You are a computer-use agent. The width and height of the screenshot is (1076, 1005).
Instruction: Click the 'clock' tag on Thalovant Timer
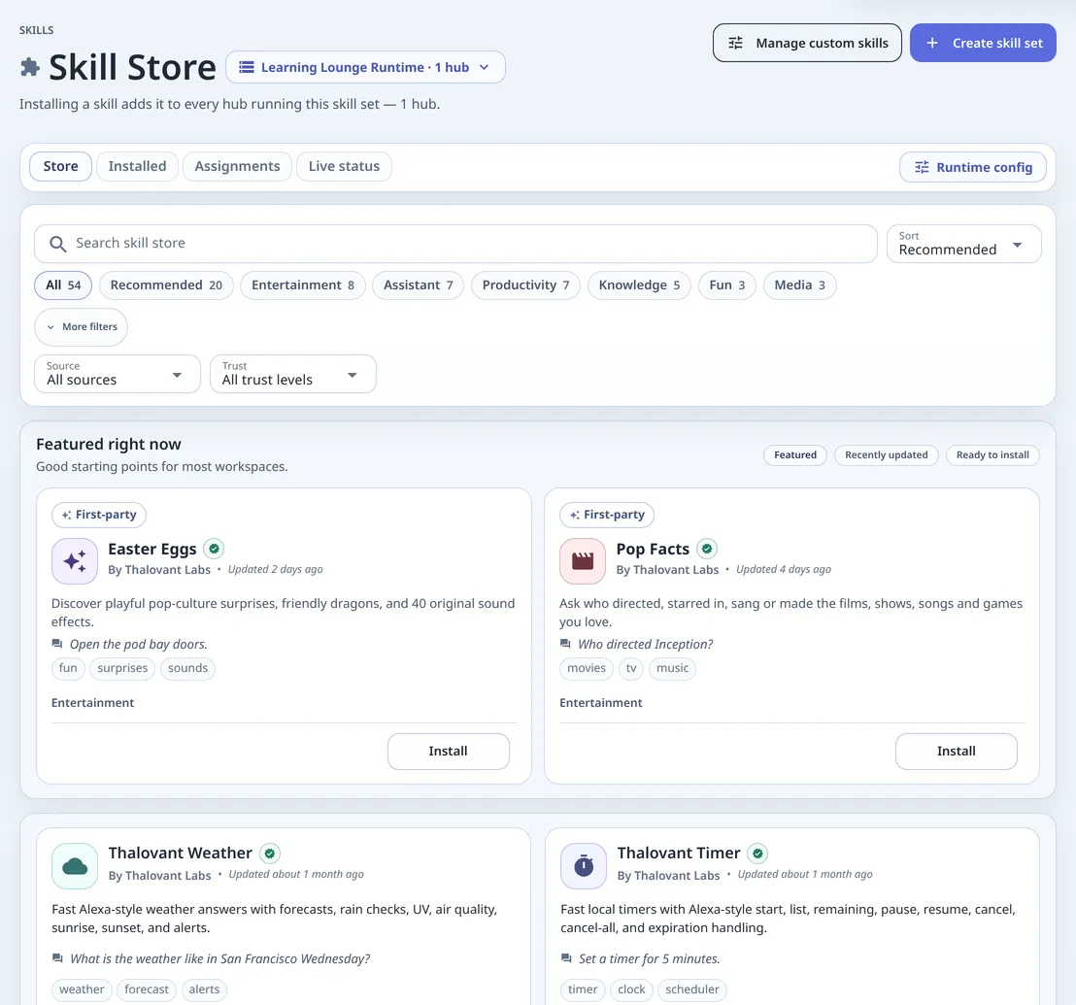(631, 989)
